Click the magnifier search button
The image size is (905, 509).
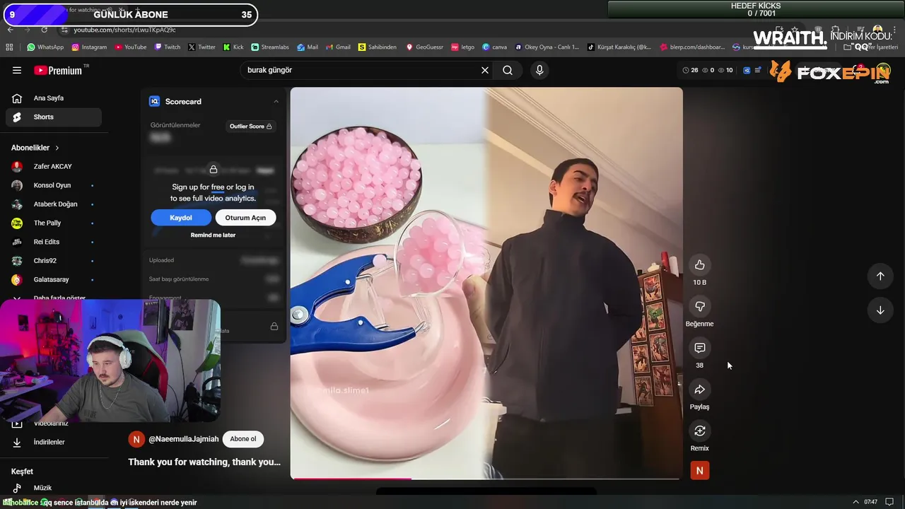(508, 70)
